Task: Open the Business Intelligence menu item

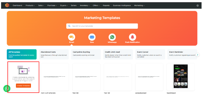Action: (122, 5)
